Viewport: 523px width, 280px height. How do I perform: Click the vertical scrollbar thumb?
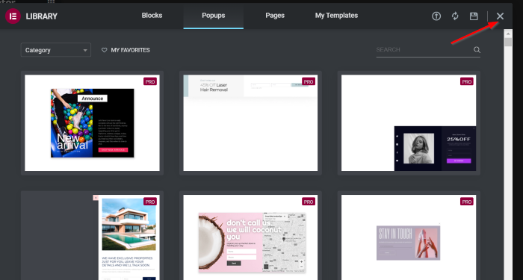pos(508,43)
